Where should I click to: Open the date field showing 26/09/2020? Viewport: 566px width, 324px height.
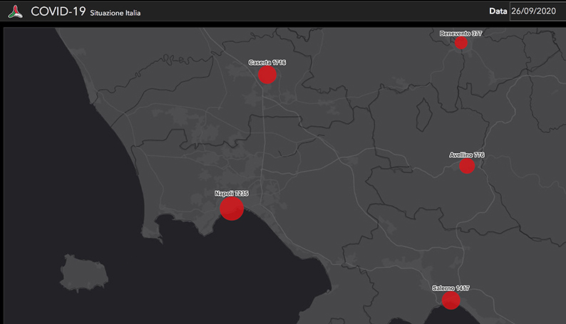click(x=537, y=11)
